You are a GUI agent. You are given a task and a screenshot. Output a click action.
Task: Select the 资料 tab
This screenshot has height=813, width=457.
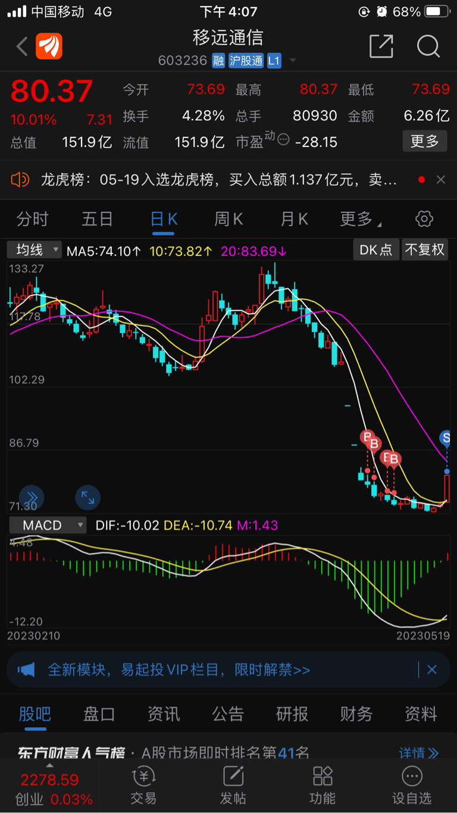point(421,714)
